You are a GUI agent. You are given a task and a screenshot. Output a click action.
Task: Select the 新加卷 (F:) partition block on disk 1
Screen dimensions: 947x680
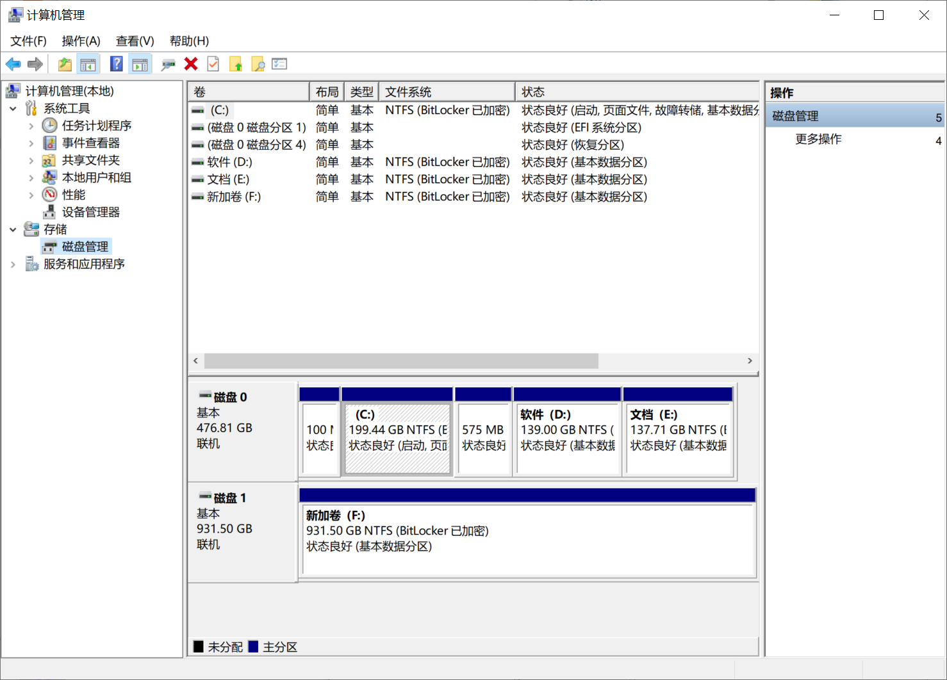(527, 539)
